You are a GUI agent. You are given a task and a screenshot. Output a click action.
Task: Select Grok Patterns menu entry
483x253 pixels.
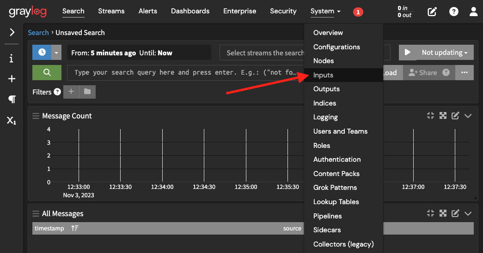(x=343, y=188)
